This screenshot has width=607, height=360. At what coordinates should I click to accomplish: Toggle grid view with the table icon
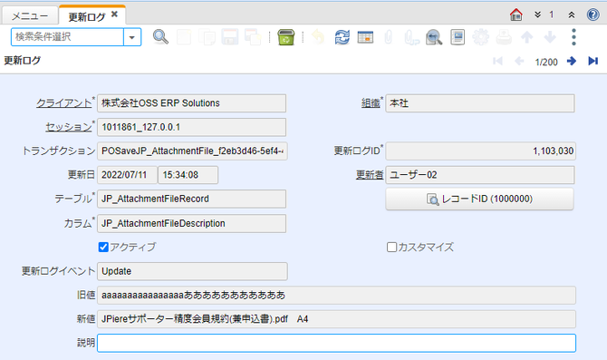tap(365, 37)
